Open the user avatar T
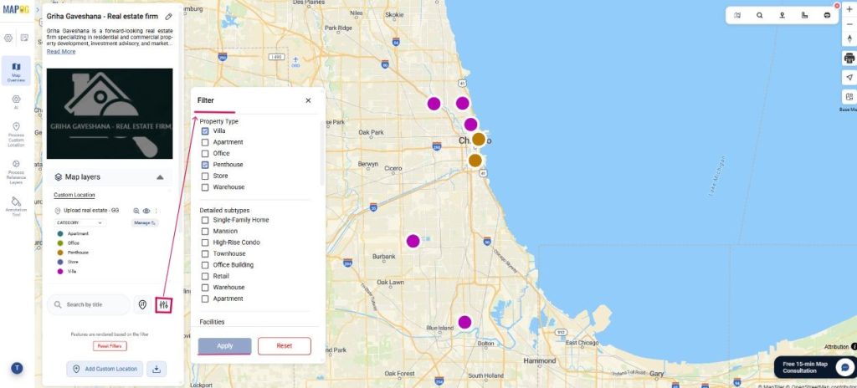857x388 pixels. coord(17,368)
